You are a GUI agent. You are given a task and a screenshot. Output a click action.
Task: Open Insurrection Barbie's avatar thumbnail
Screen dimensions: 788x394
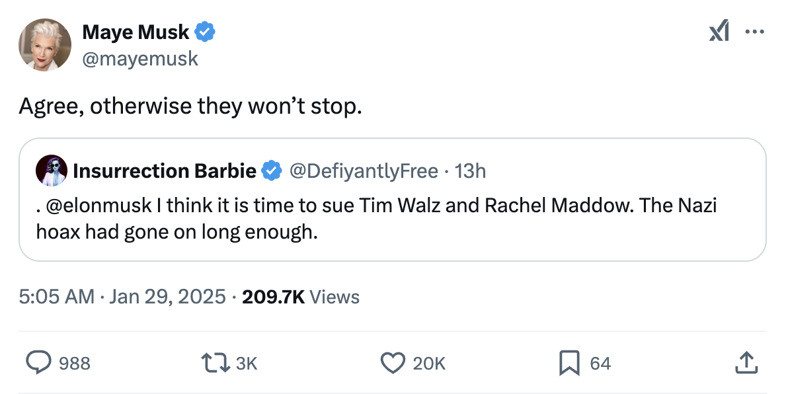(x=52, y=171)
